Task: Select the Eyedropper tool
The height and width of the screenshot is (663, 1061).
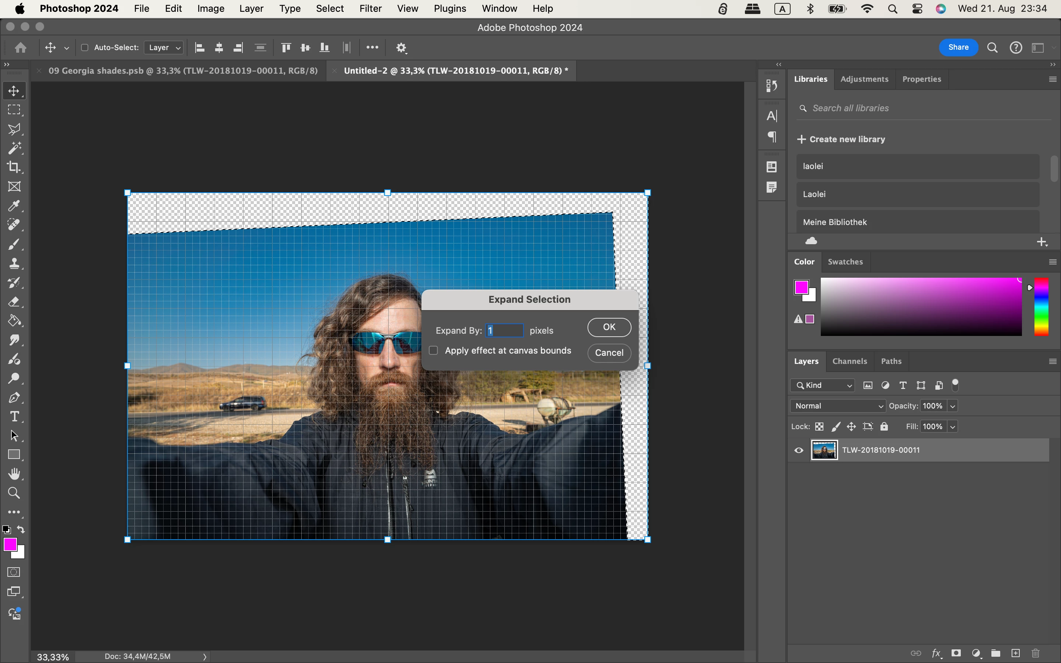Action: (14, 206)
